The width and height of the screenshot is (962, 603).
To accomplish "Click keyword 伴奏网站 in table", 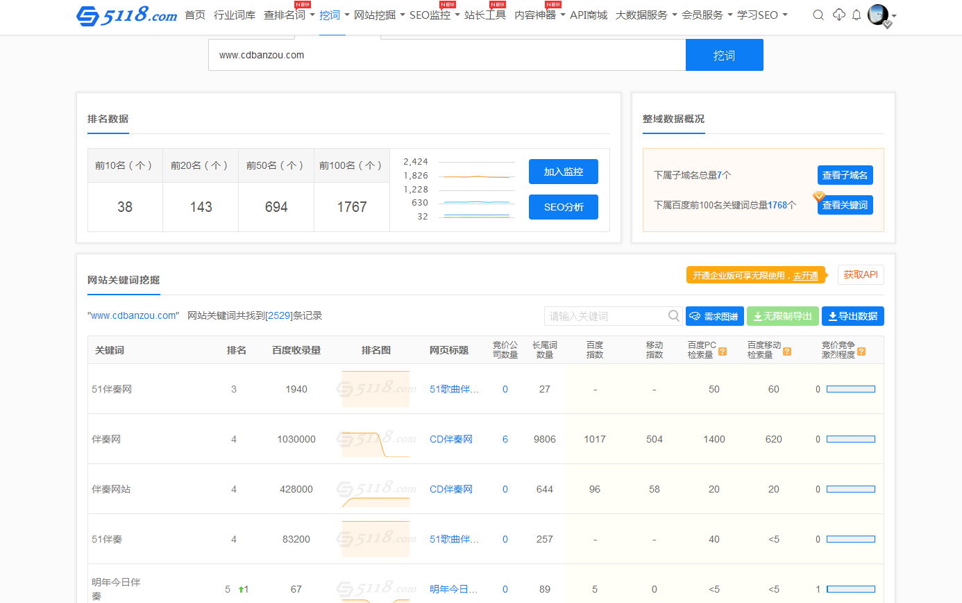I will pos(111,489).
